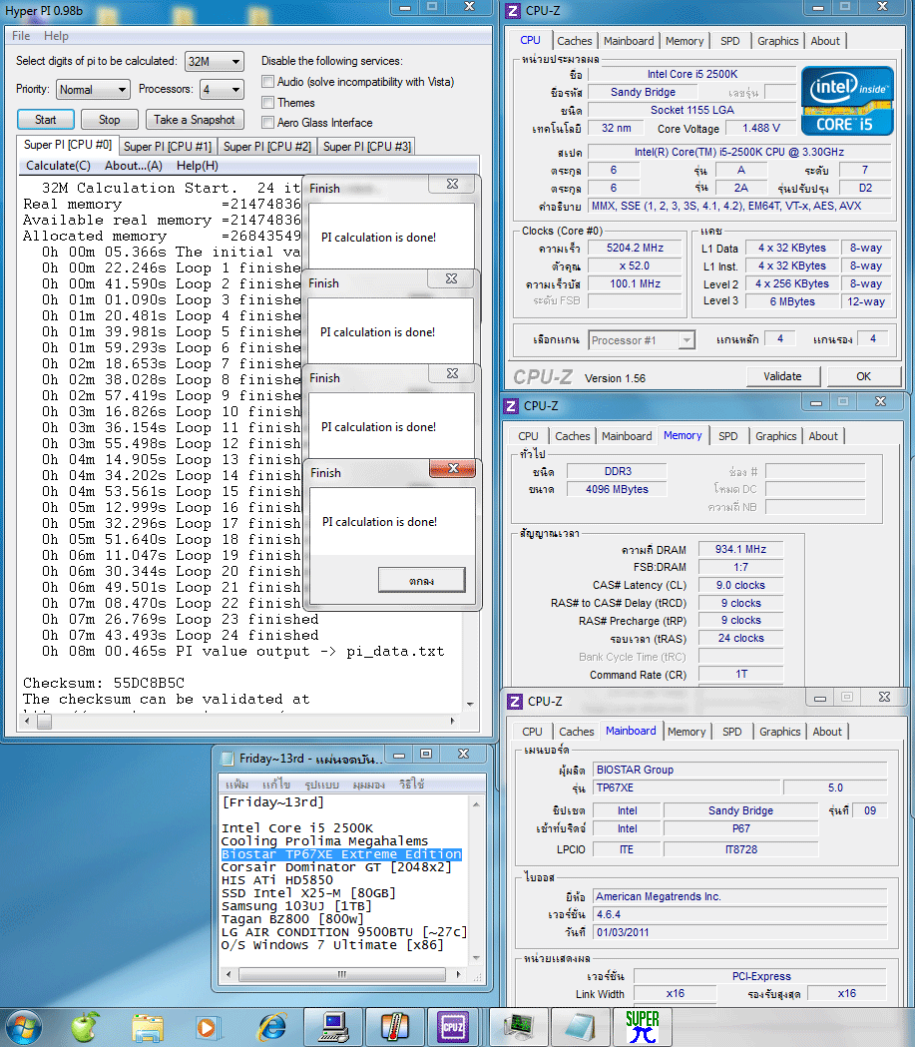Click the CPU-Z title icon of Mainboard window
The height and width of the screenshot is (1047, 915).
point(515,701)
